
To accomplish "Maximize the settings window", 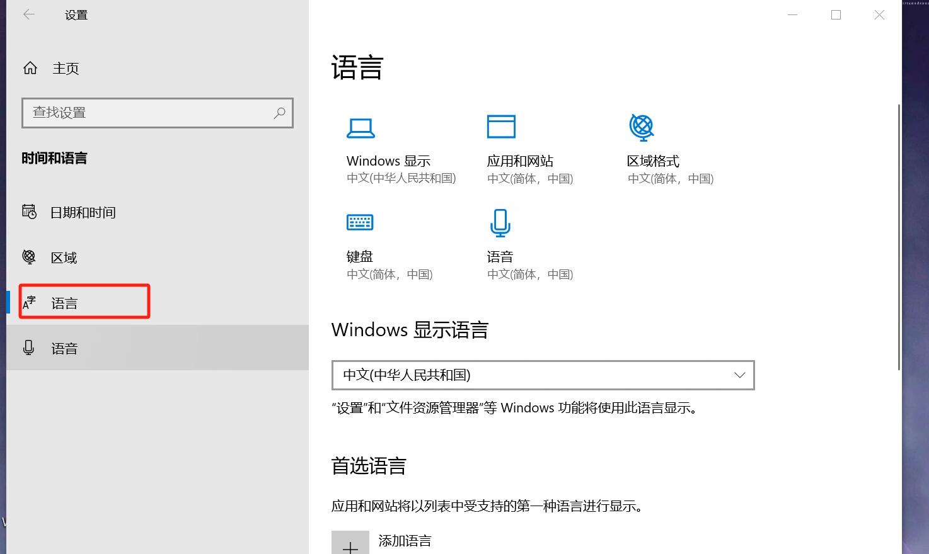I will point(836,14).
